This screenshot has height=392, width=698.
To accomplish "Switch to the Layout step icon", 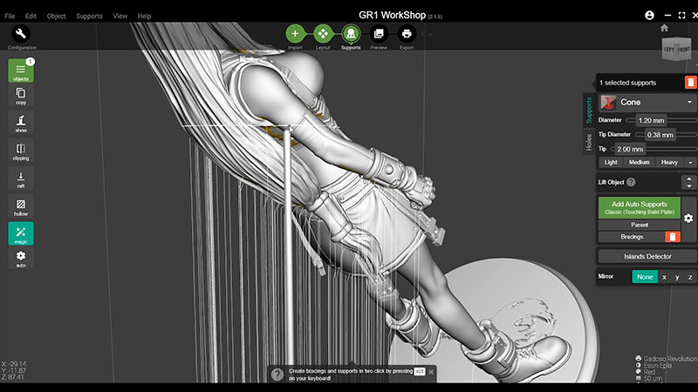I will point(323,33).
